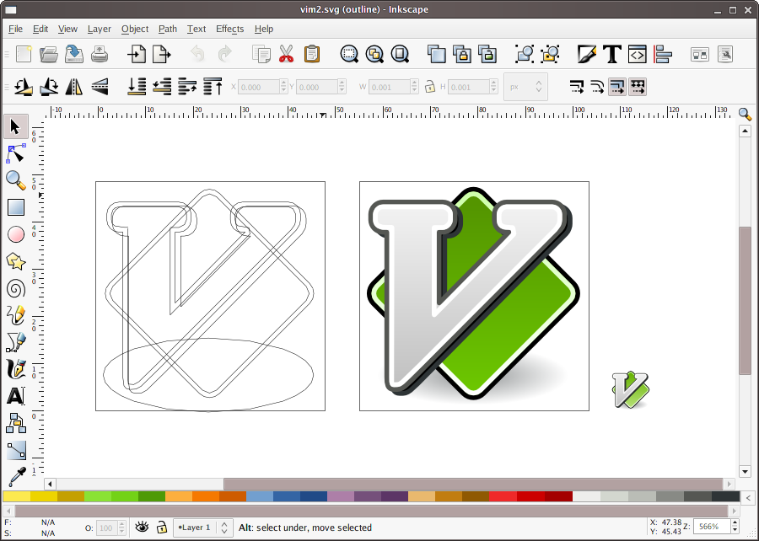This screenshot has height=541, width=759.
Task: Select the Pencil freehand tool
Action: click(15, 315)
